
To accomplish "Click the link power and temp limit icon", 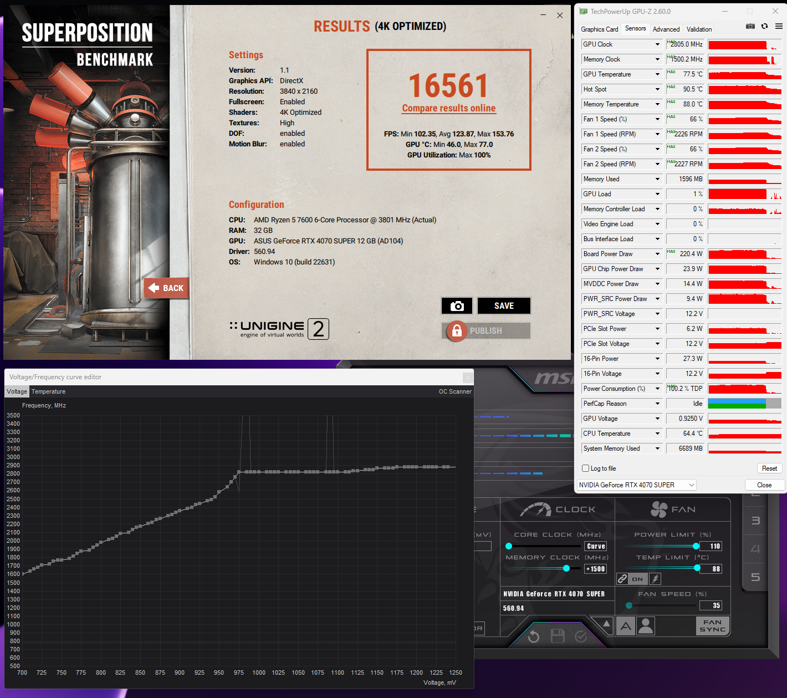I will pyautogui.click(x=622, y=579).
